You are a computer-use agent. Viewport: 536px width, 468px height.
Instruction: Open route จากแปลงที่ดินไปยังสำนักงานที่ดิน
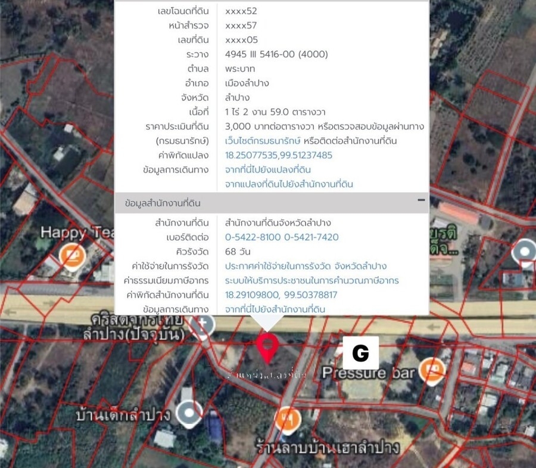pos(289,184)
